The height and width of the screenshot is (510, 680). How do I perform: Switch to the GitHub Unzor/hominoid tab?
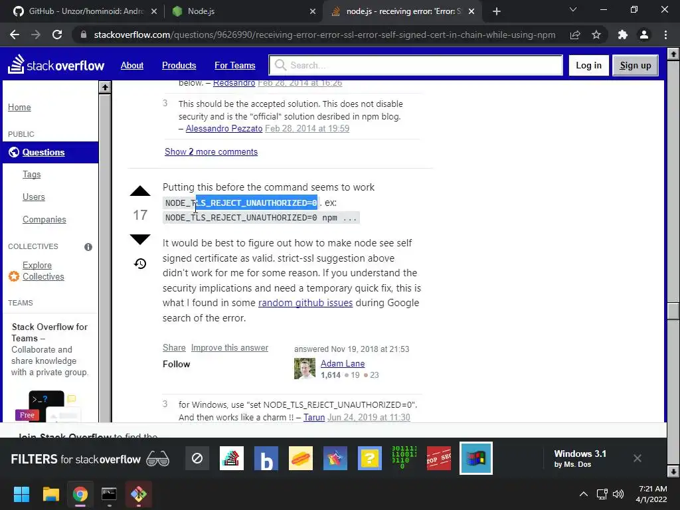point(84,11)
